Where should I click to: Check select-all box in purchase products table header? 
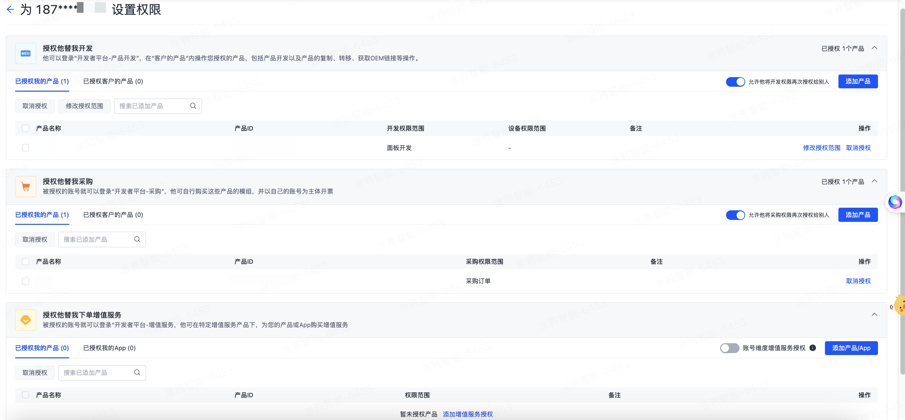[26, 261]
